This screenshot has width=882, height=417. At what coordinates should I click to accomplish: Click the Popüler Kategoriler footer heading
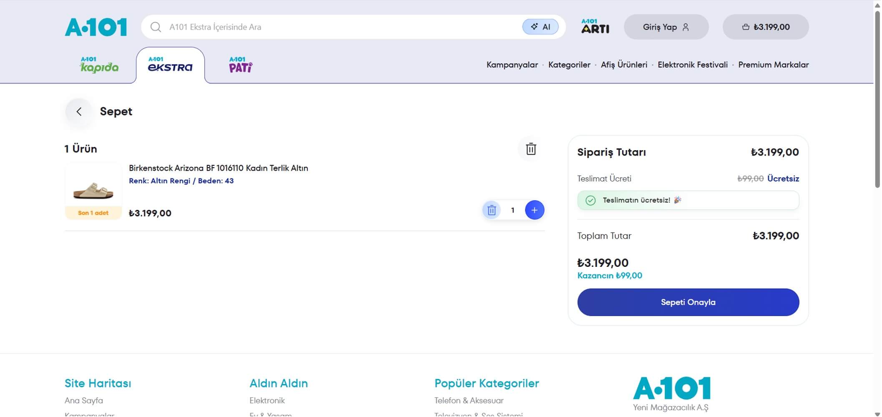487,383
